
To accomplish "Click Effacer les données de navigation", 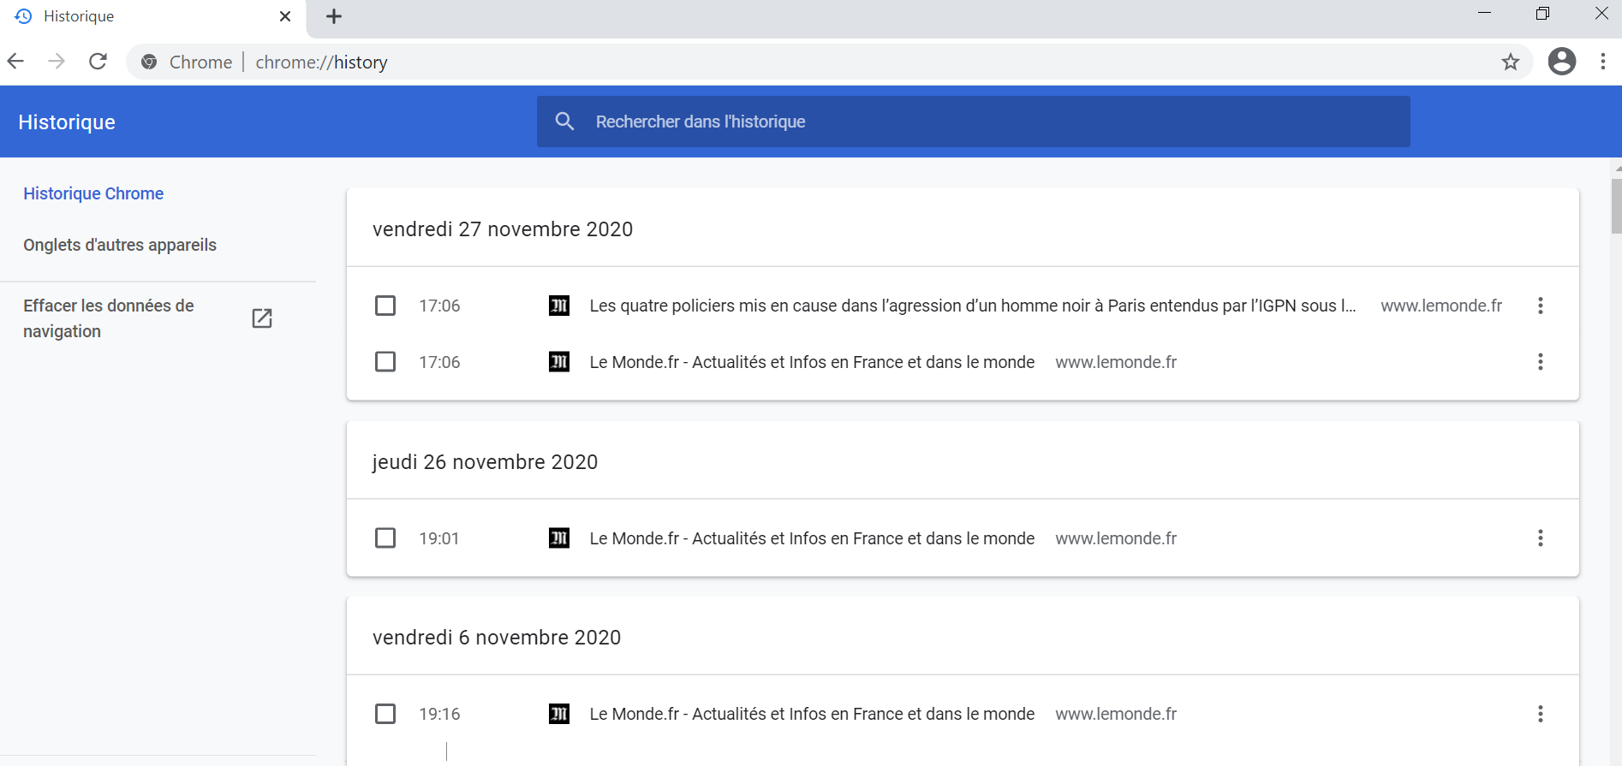I will tap(109, 318).
